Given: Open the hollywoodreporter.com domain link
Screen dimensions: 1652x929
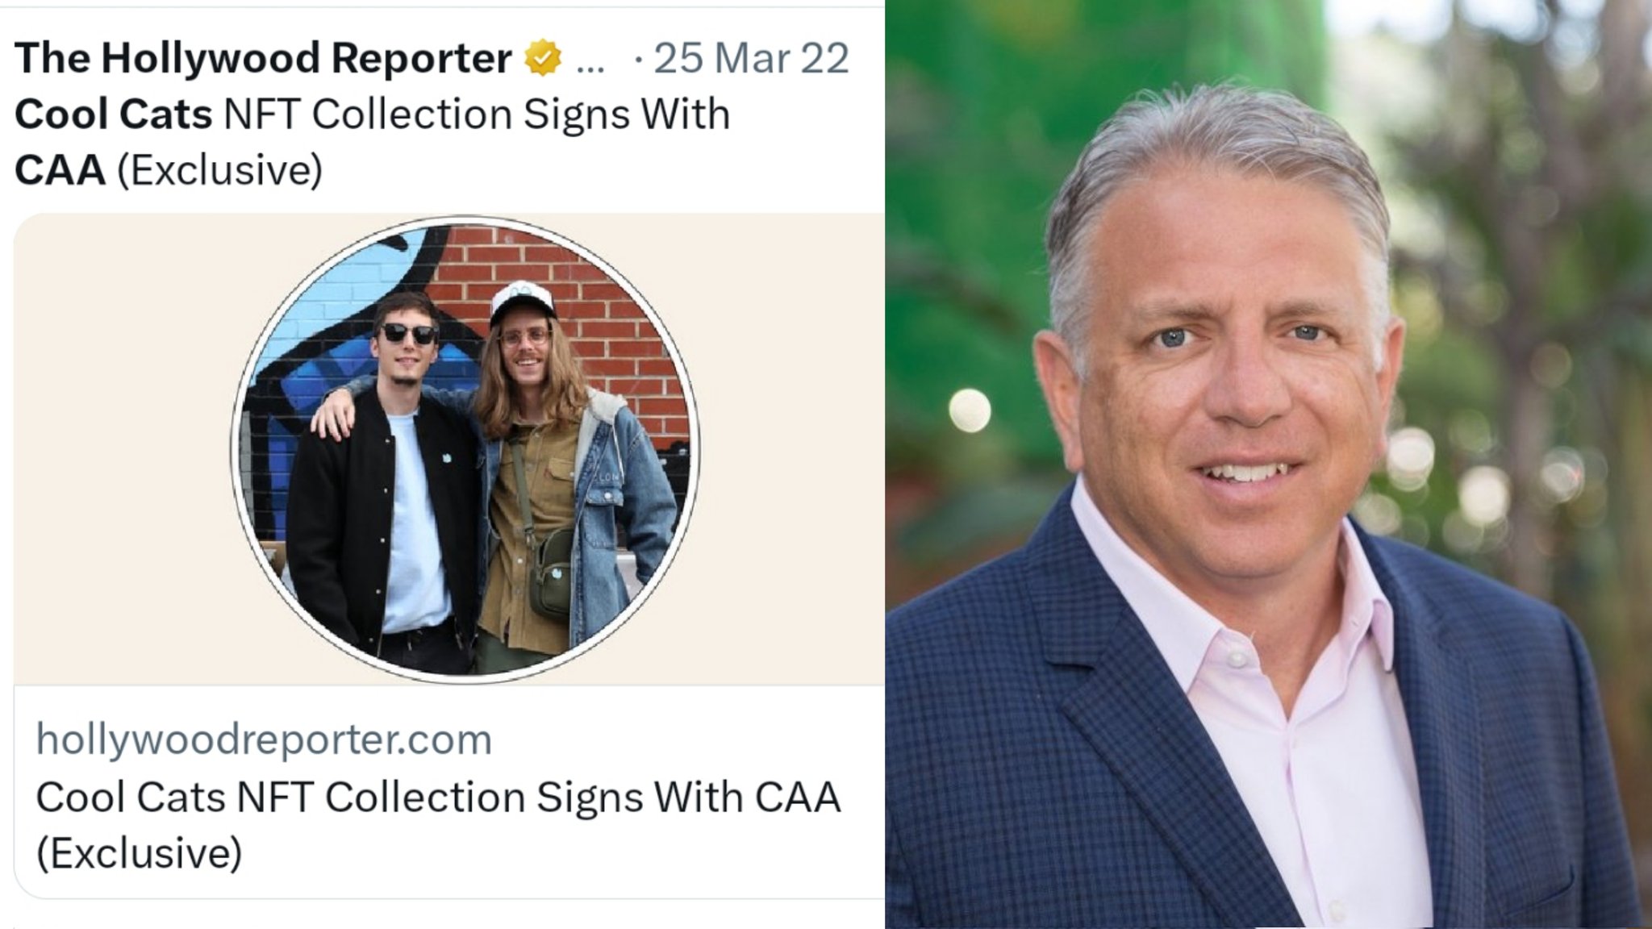Looking at the screenshot, I should pyautogui.click(x=264, y=739).
